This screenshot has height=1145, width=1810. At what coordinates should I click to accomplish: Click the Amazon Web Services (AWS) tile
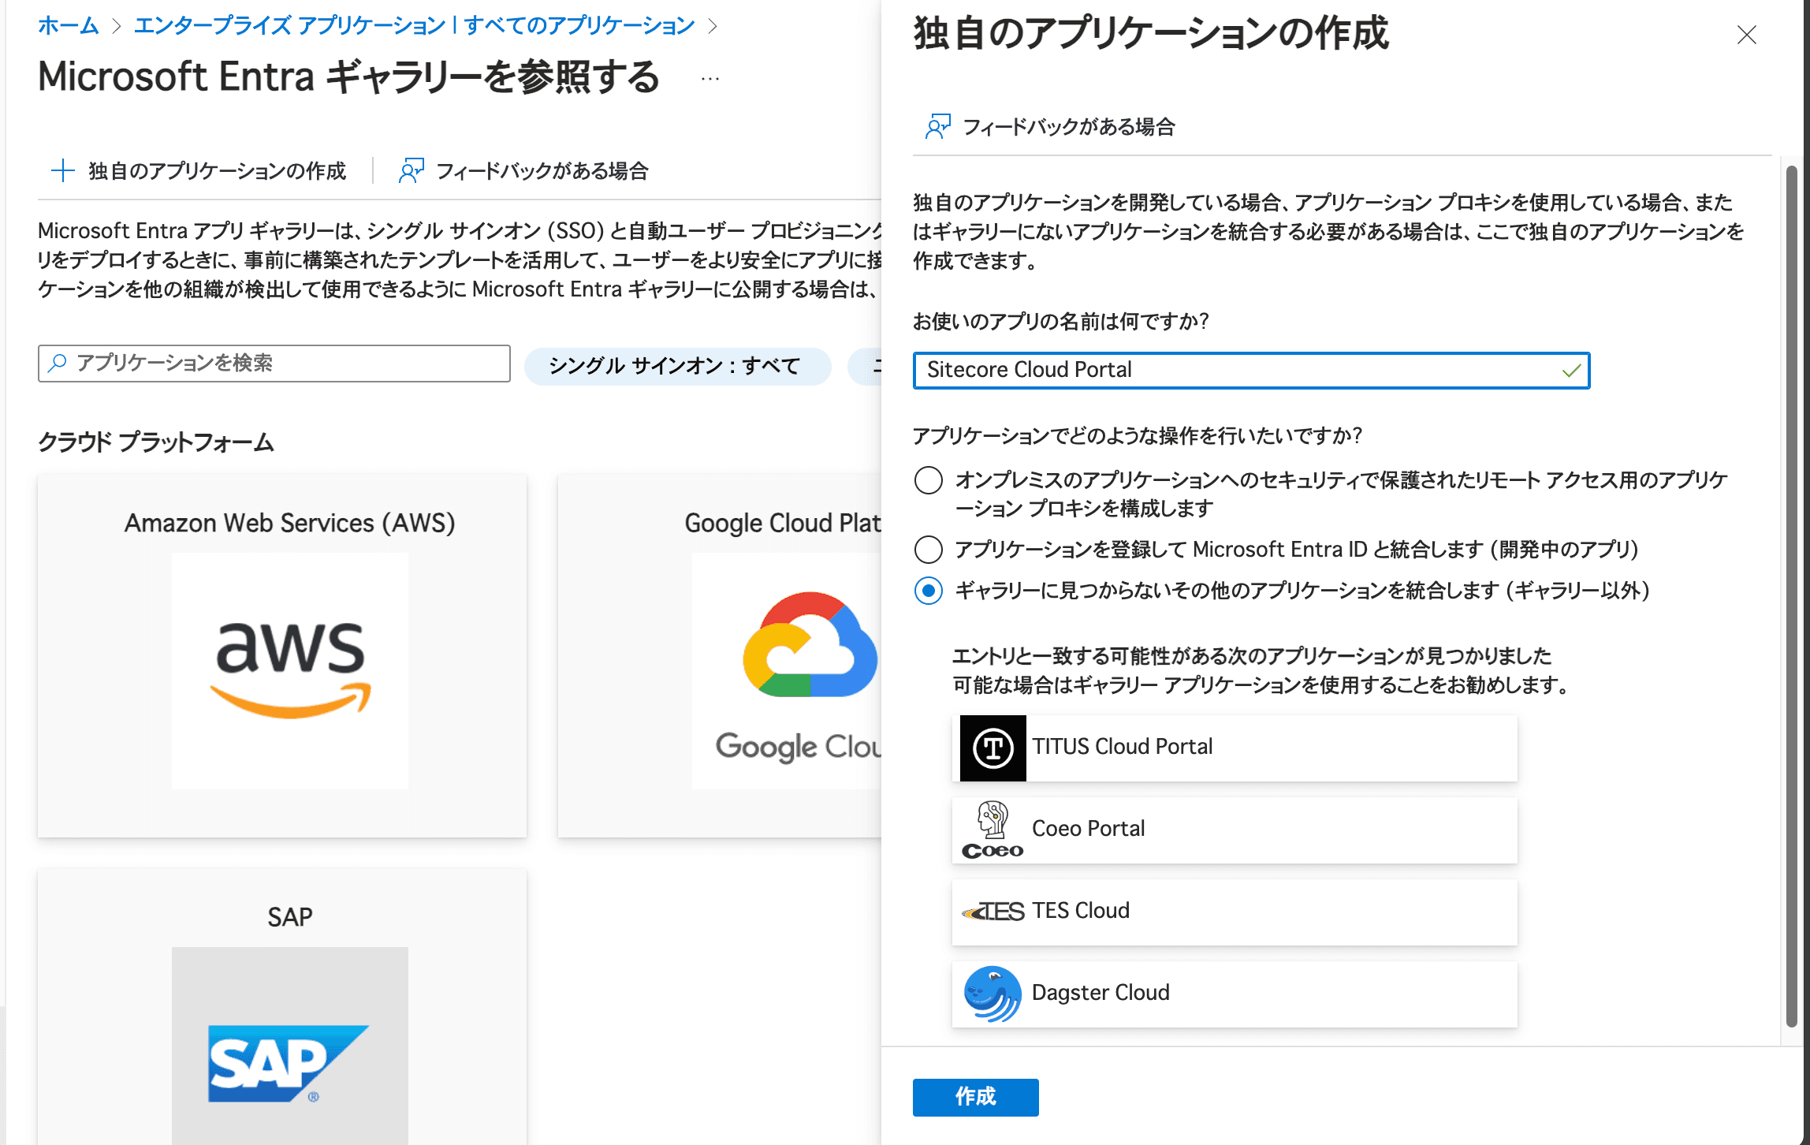point(282,655)
